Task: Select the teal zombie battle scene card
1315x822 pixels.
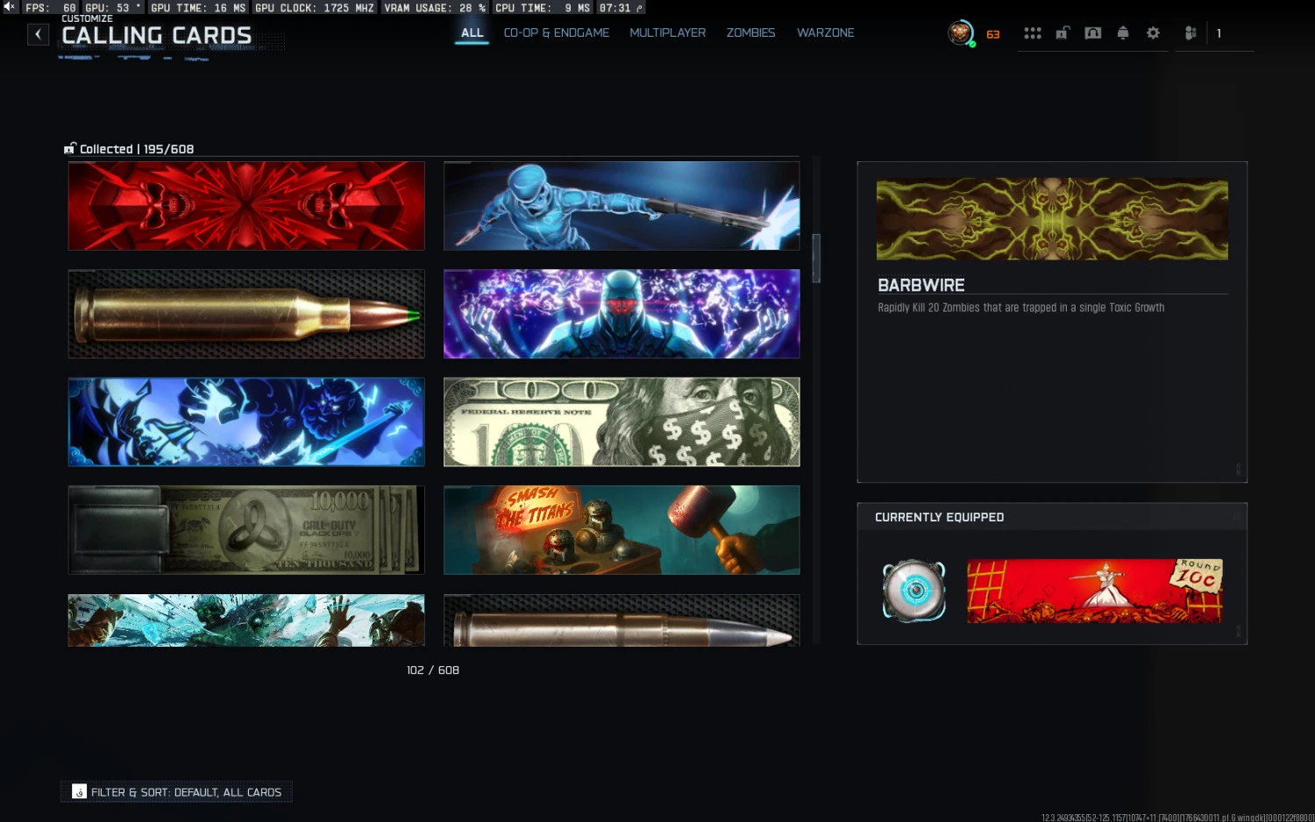Action: pyautogui.click(x=246, y=620)
